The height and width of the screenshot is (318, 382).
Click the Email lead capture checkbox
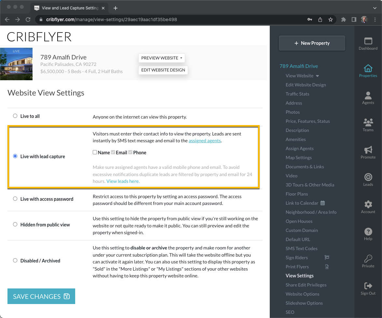[113, 152]
